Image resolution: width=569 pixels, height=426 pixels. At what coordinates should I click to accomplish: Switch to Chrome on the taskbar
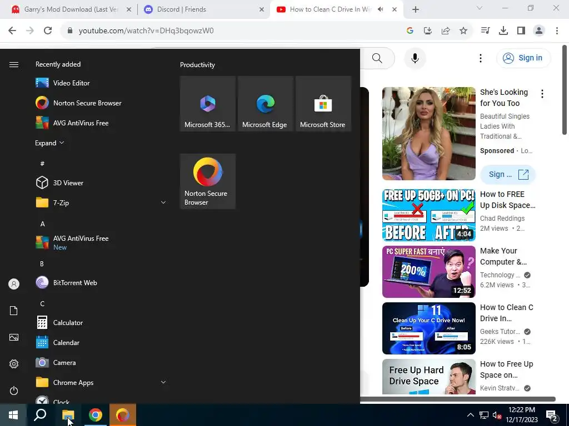click(96, 415)
